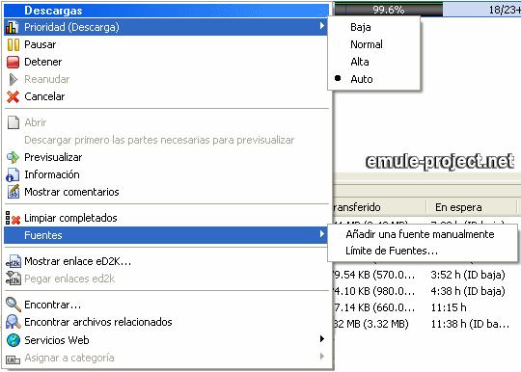Expand the Prioridad (Descarga) submenu arrow
This screenshot has width=521, height=372.
pyautogui.click(x=321, y=26)
